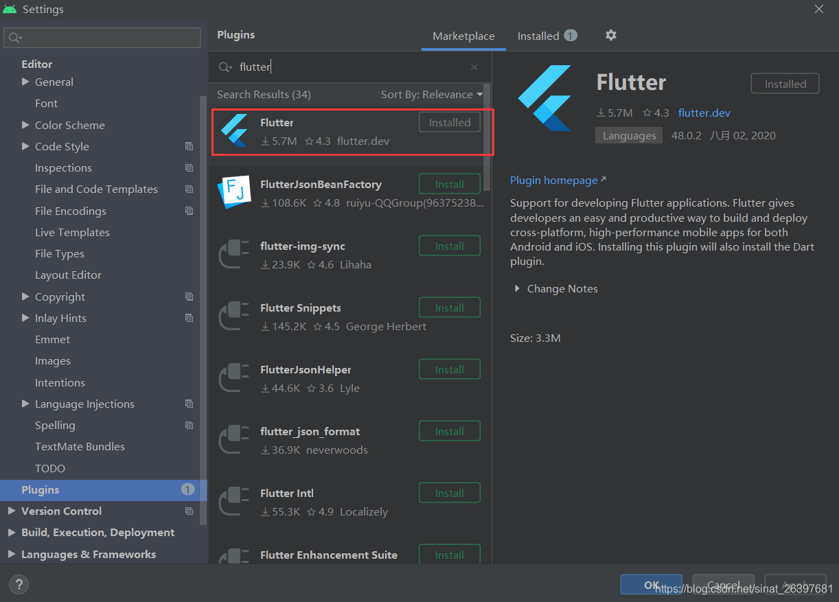Click the badge on the Installed tab

click(571, 35)
